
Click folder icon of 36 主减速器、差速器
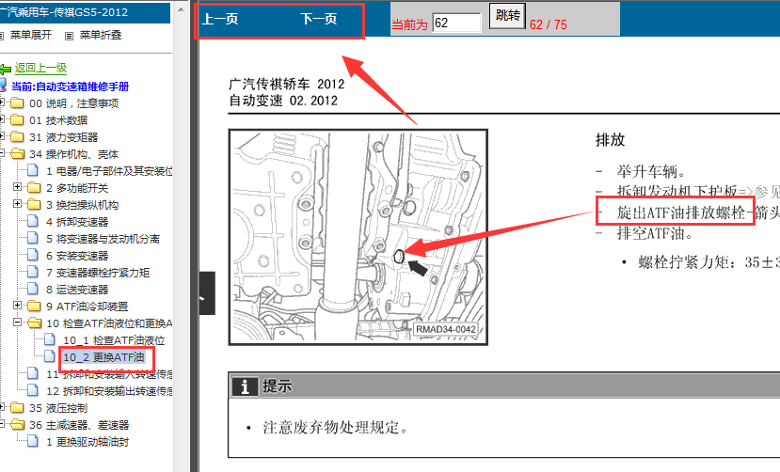click(18, 424)
